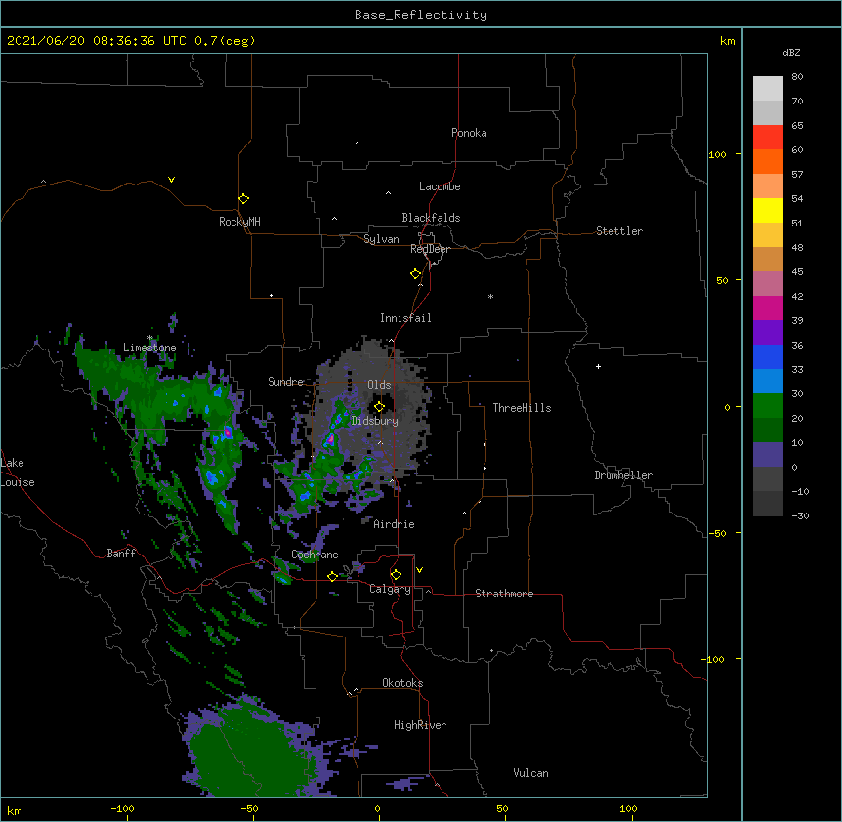Image resolution: width=842 pixels, height=822 pixels.
Task: Click the yellow diamond marker below Olds
Action: coord(379,407)
